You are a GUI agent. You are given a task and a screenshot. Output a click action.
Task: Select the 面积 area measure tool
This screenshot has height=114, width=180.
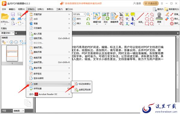[x=175, y=23]
